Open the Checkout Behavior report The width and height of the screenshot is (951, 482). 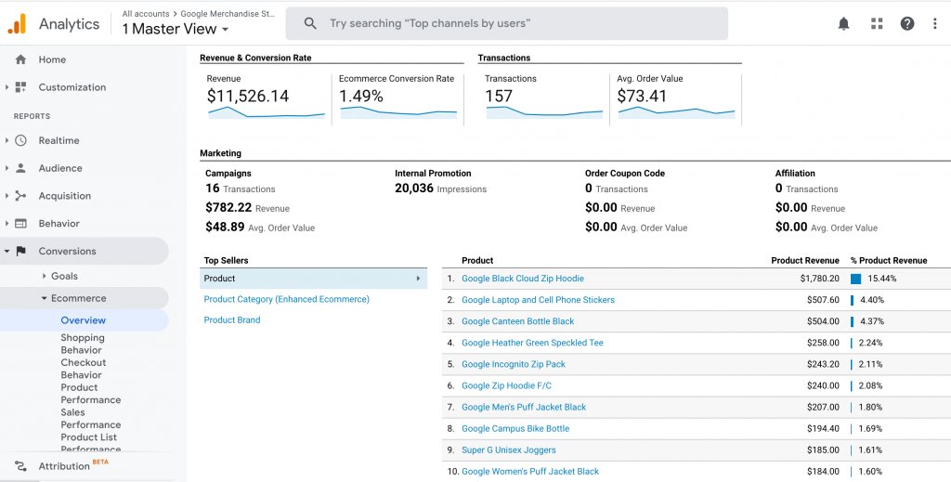tap(83, 369)
